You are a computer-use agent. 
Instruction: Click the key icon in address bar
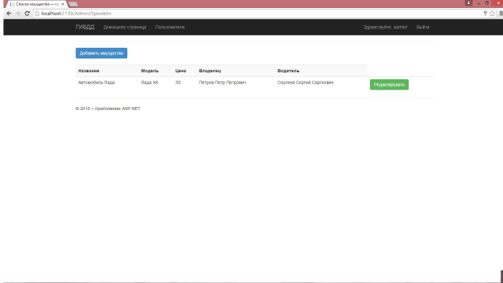tap(486, 13)
